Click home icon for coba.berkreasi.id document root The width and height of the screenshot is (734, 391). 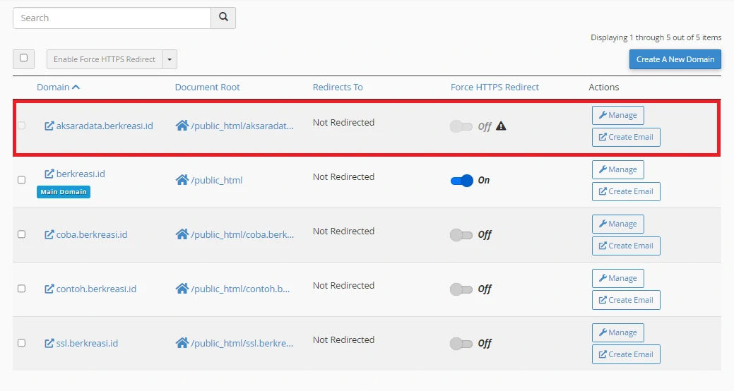(x=182, y=234)
